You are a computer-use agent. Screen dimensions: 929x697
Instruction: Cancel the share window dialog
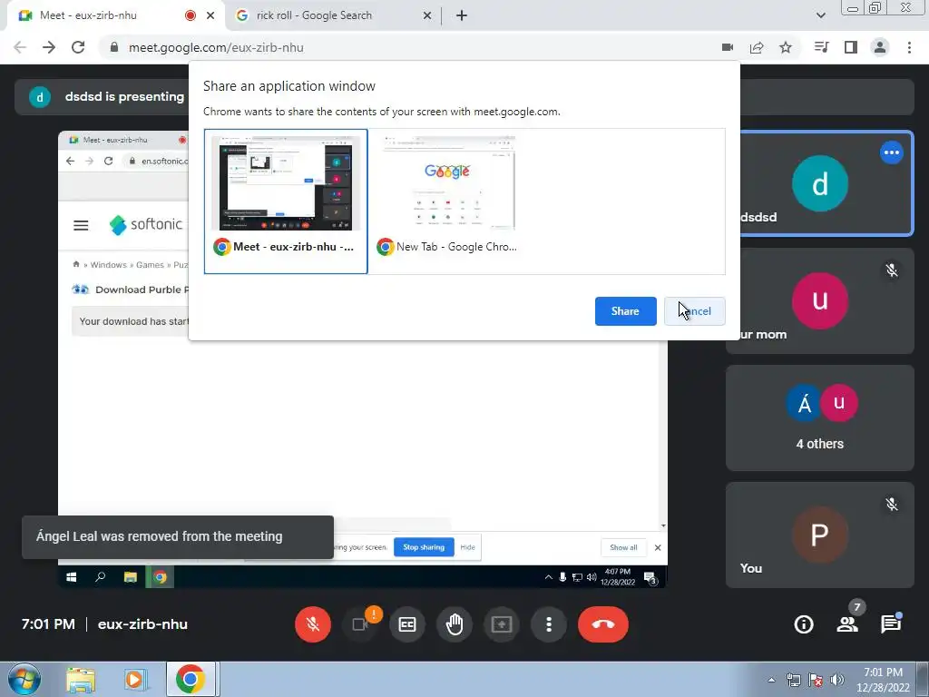click(x=694, y=311)
